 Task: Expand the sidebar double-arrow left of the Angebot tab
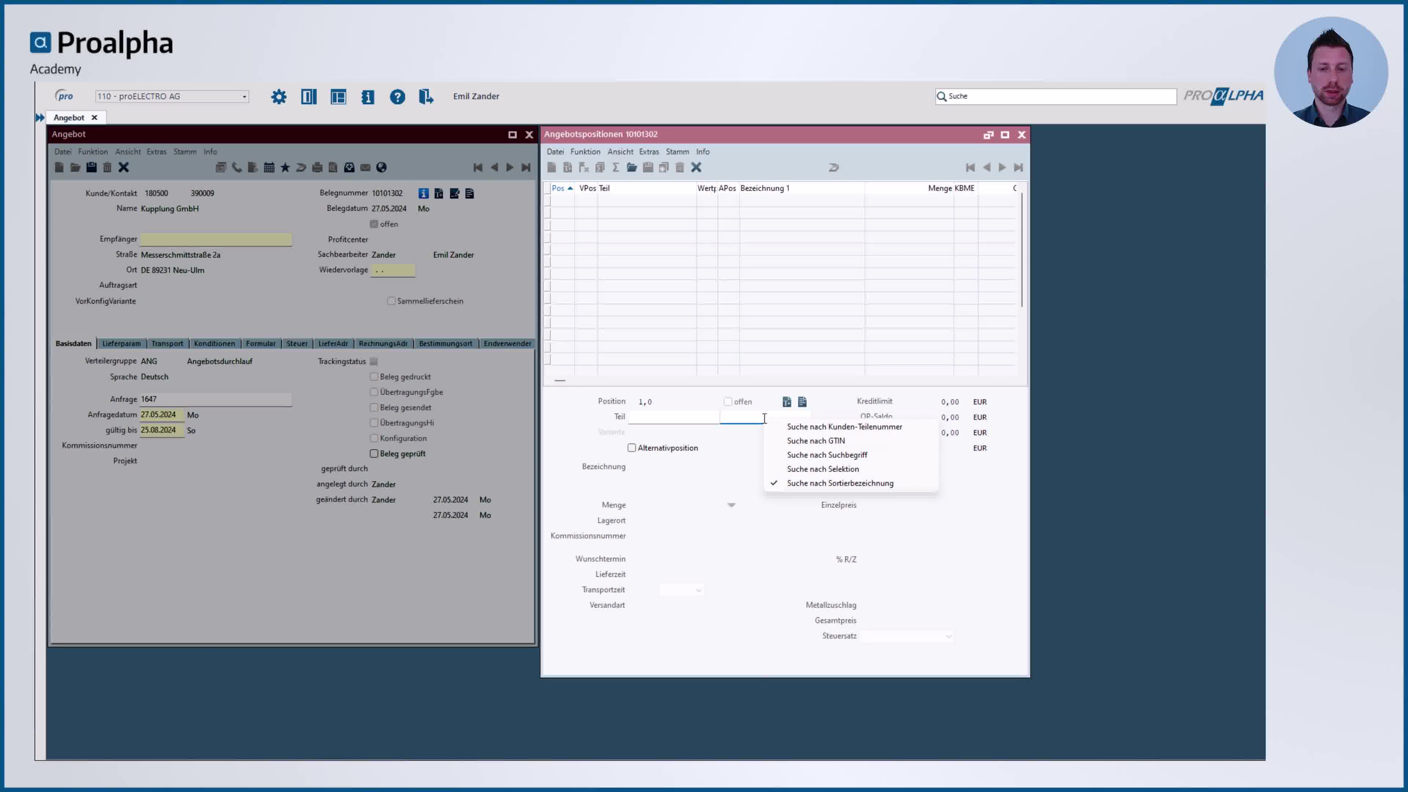click(x=40, y=117)
